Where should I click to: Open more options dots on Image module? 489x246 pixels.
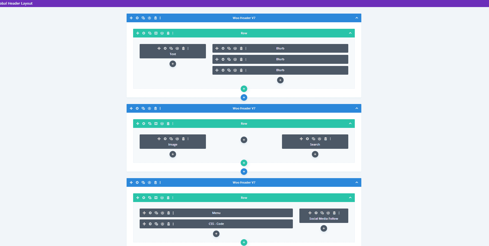pyautogui.click(x=188, y=139)
